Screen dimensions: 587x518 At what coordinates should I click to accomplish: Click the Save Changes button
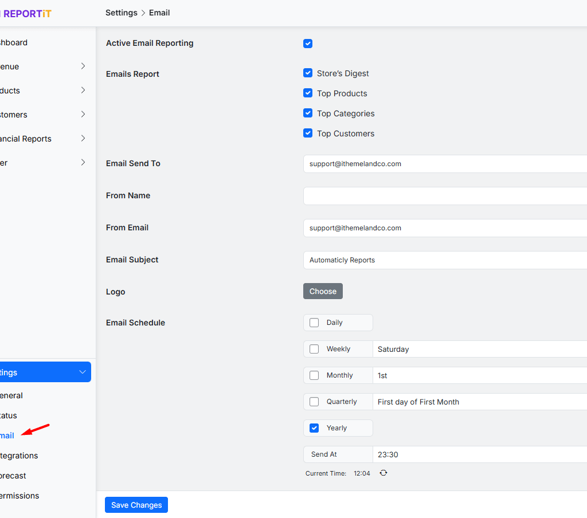coord(136,505)
